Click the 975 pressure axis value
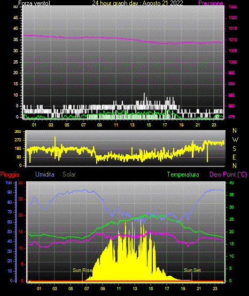249x296 pixels. 232,117
